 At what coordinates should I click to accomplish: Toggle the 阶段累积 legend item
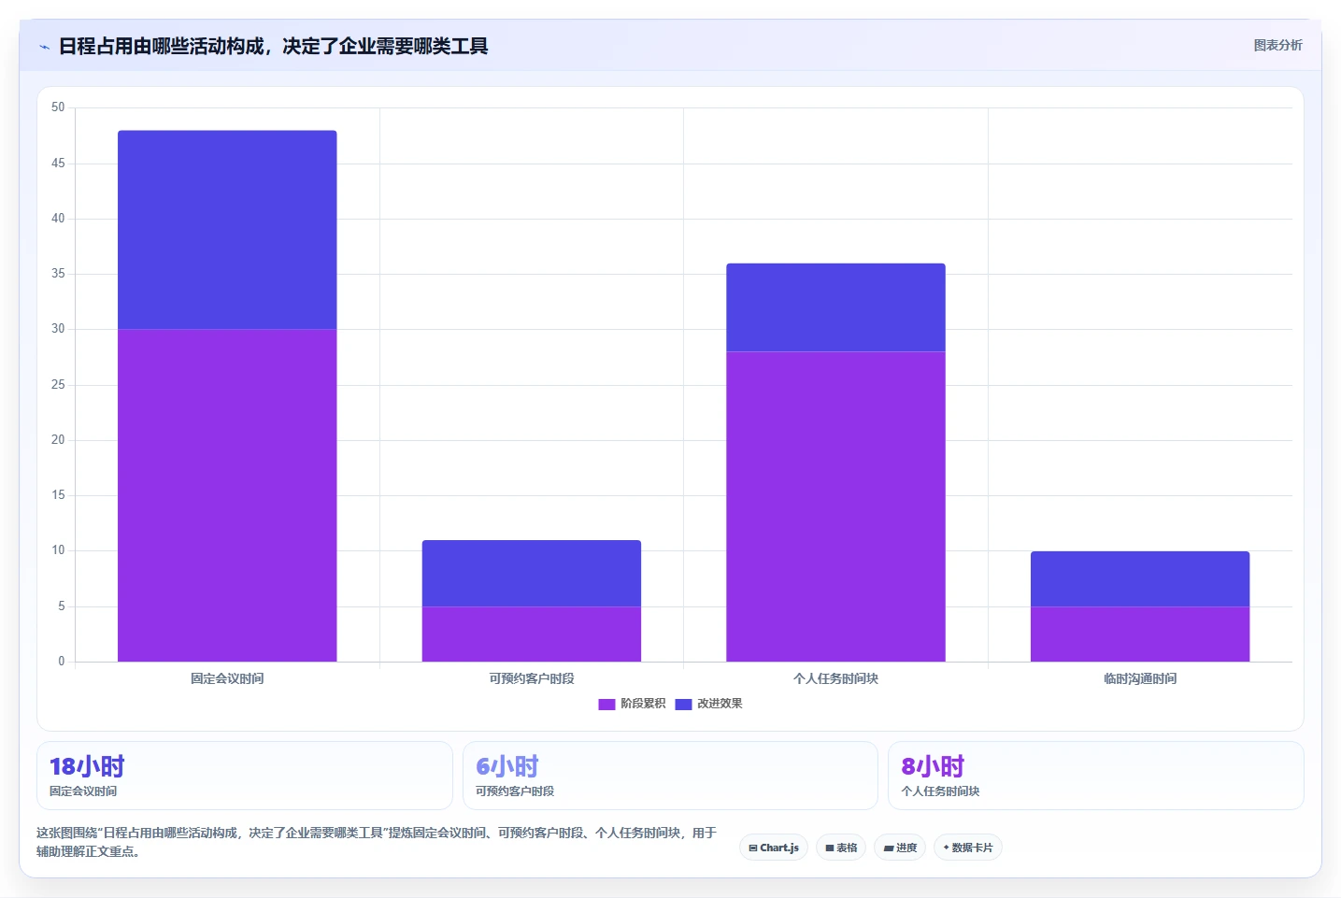(632, 704)
